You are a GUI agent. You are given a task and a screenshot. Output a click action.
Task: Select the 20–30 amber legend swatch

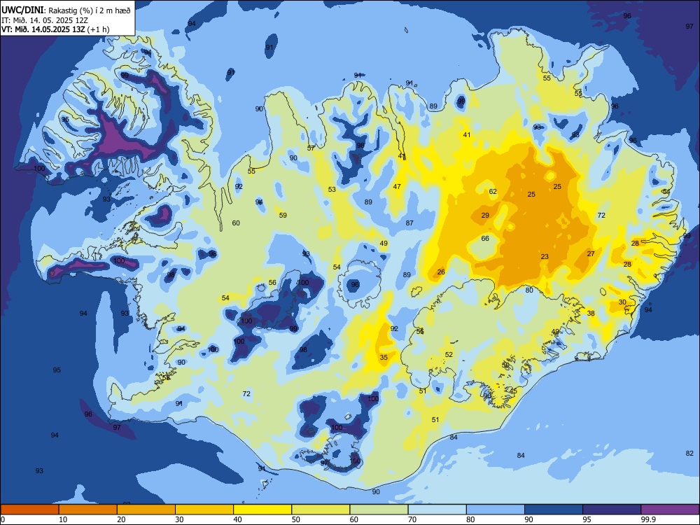click(x=146, y=510)
